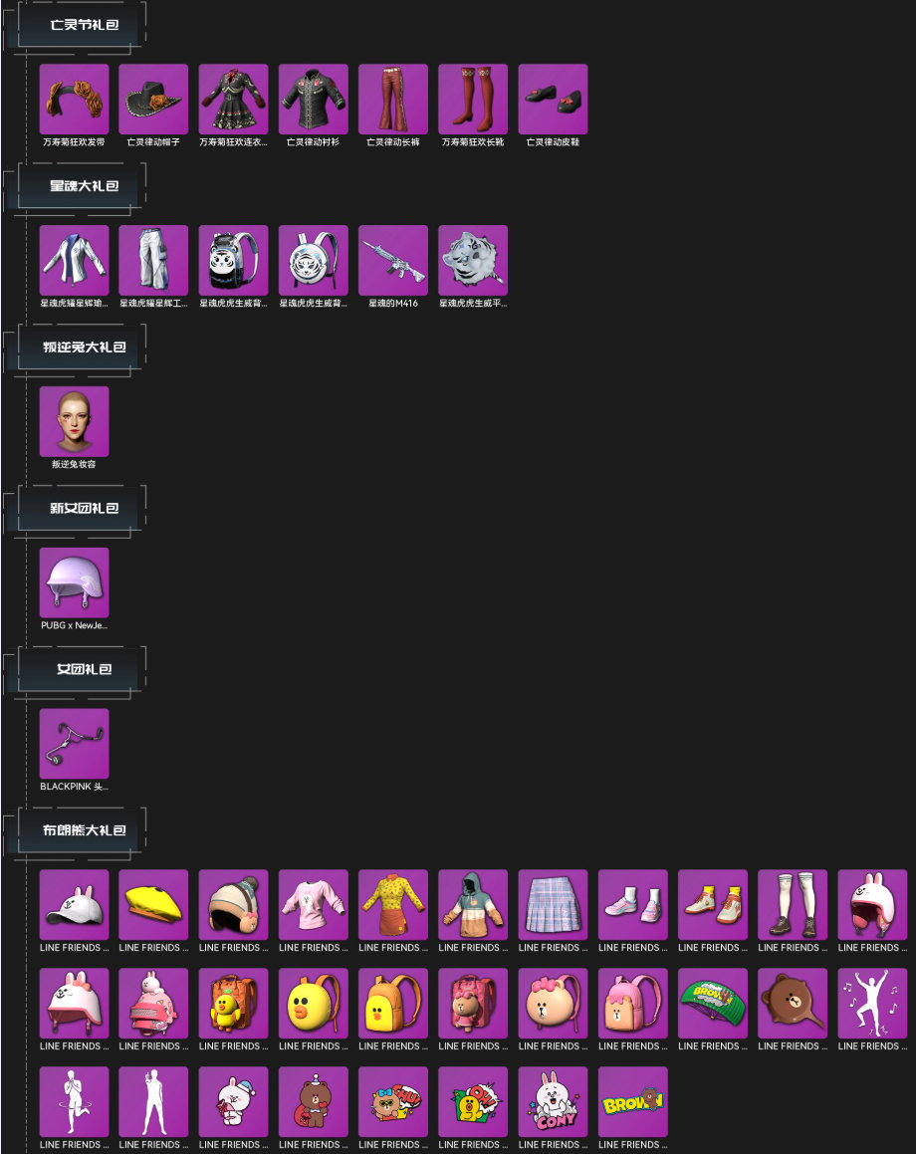Image resolution: width=916 pixels, height=1154 pixels.
Task: Select the Brown bear frying pan
Action: tap(793, 1003)
